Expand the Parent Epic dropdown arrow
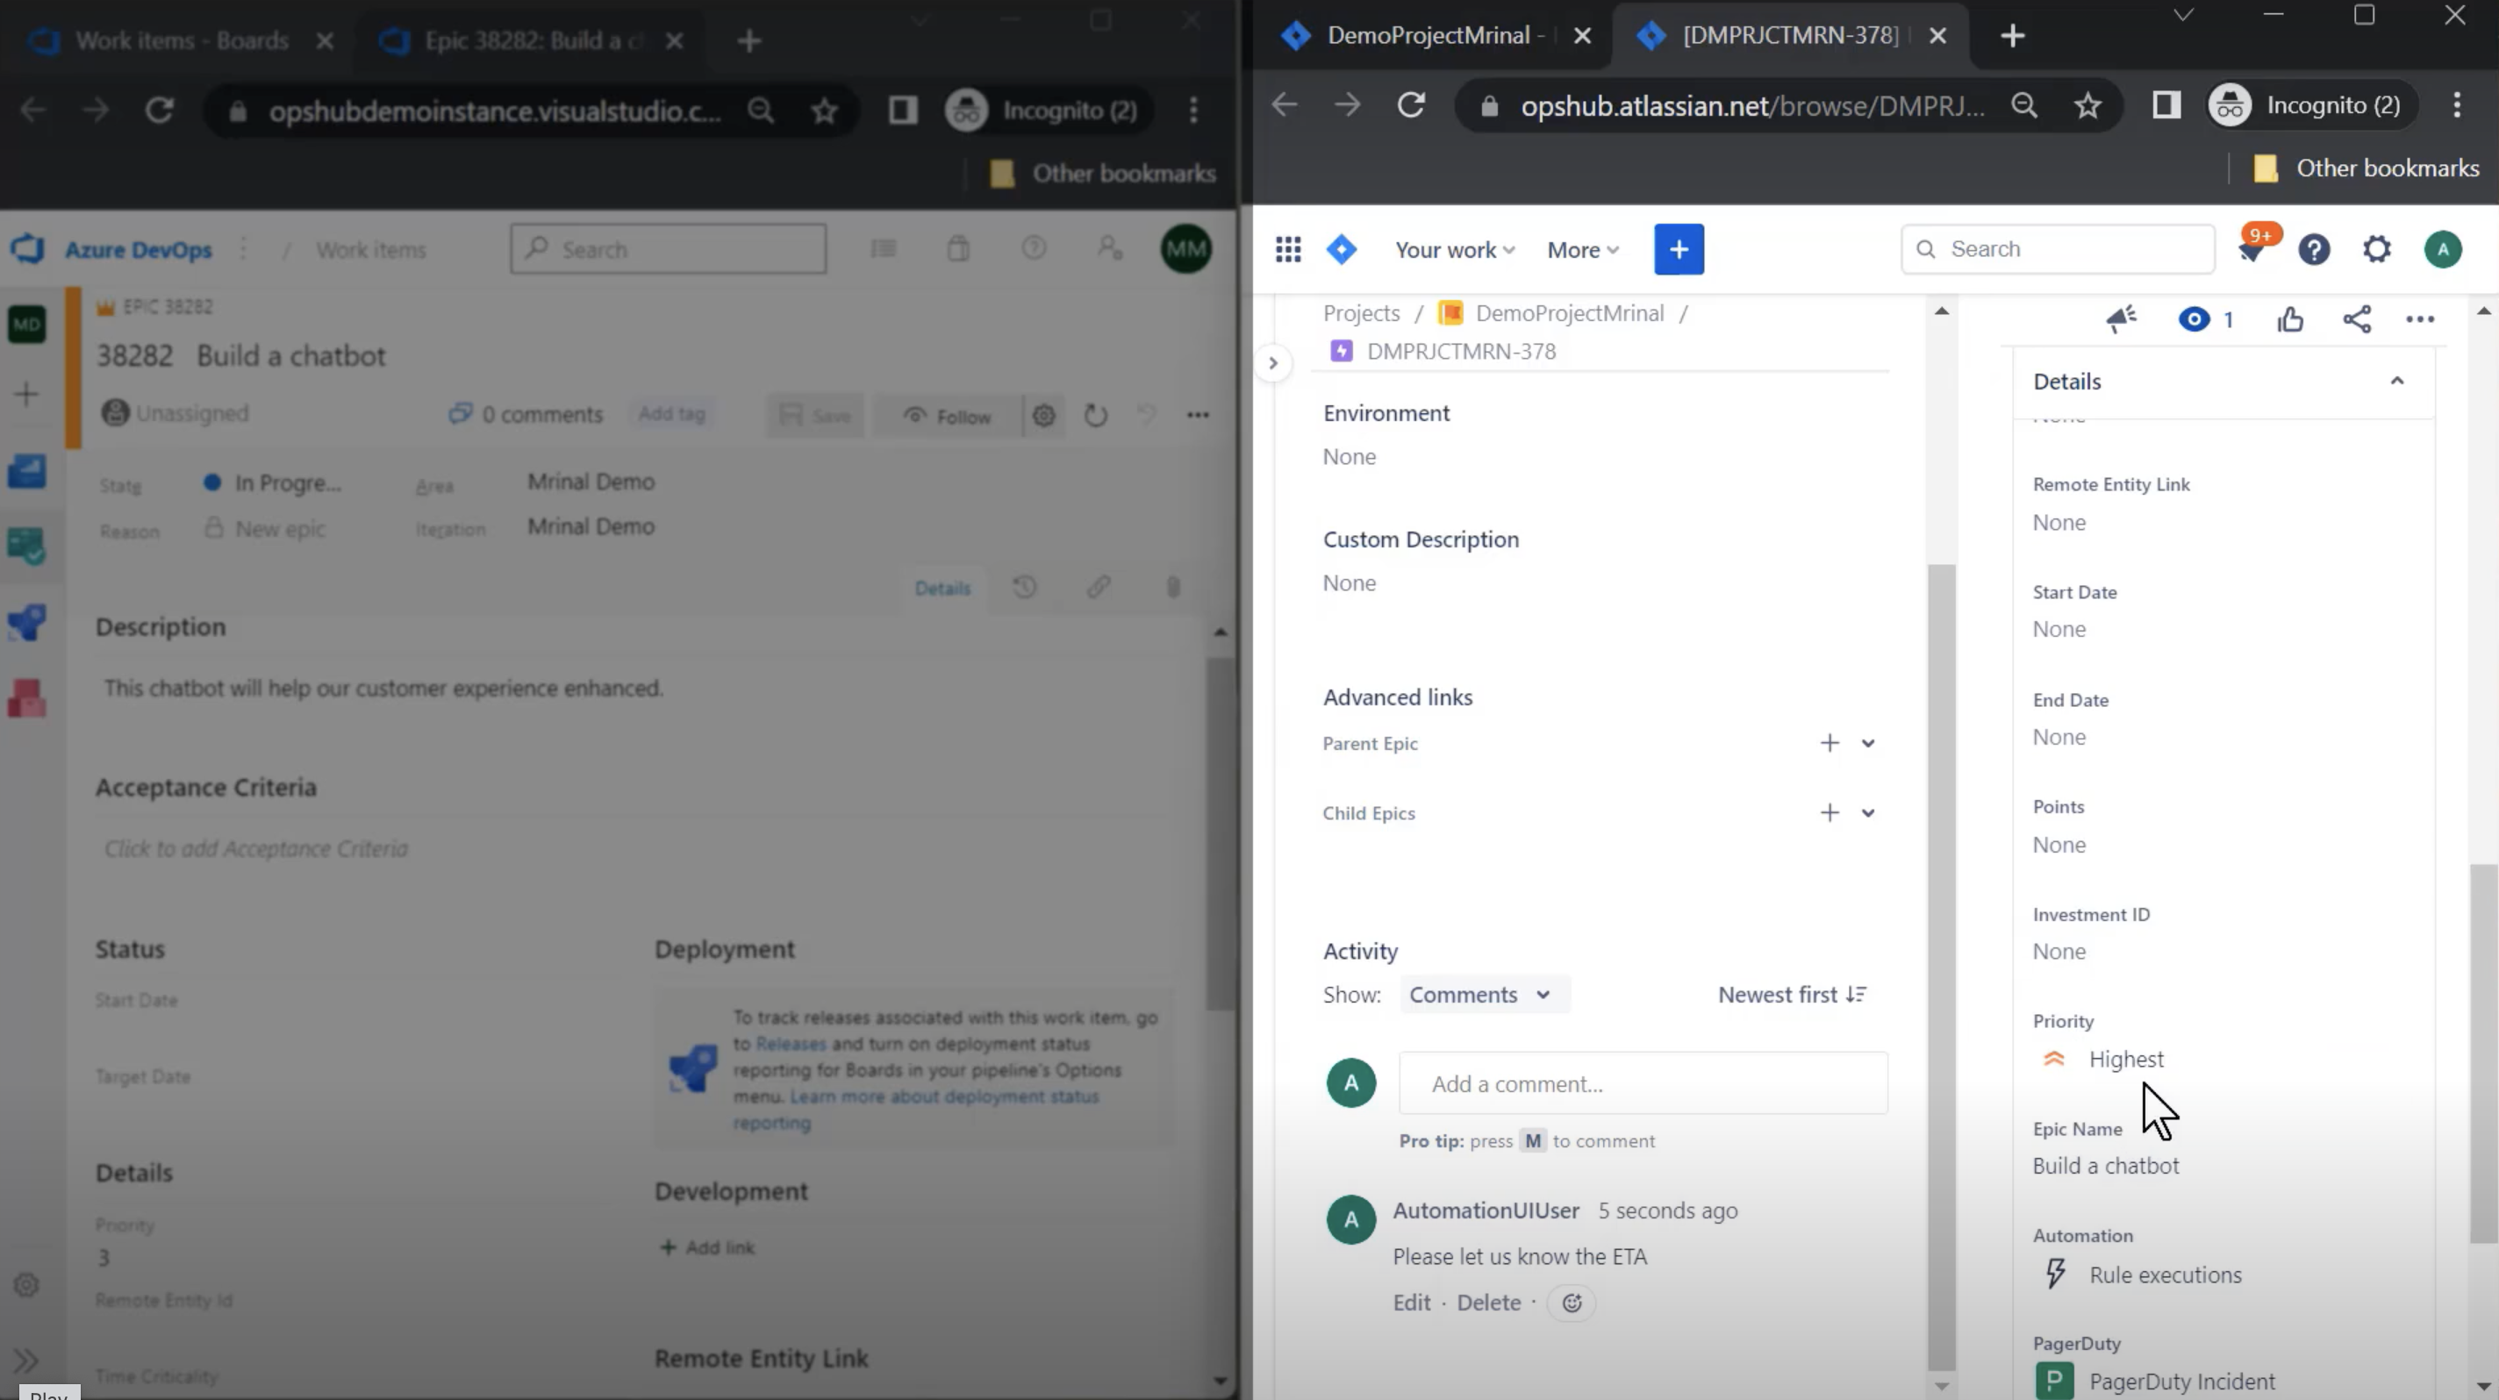 point(1867,744)
